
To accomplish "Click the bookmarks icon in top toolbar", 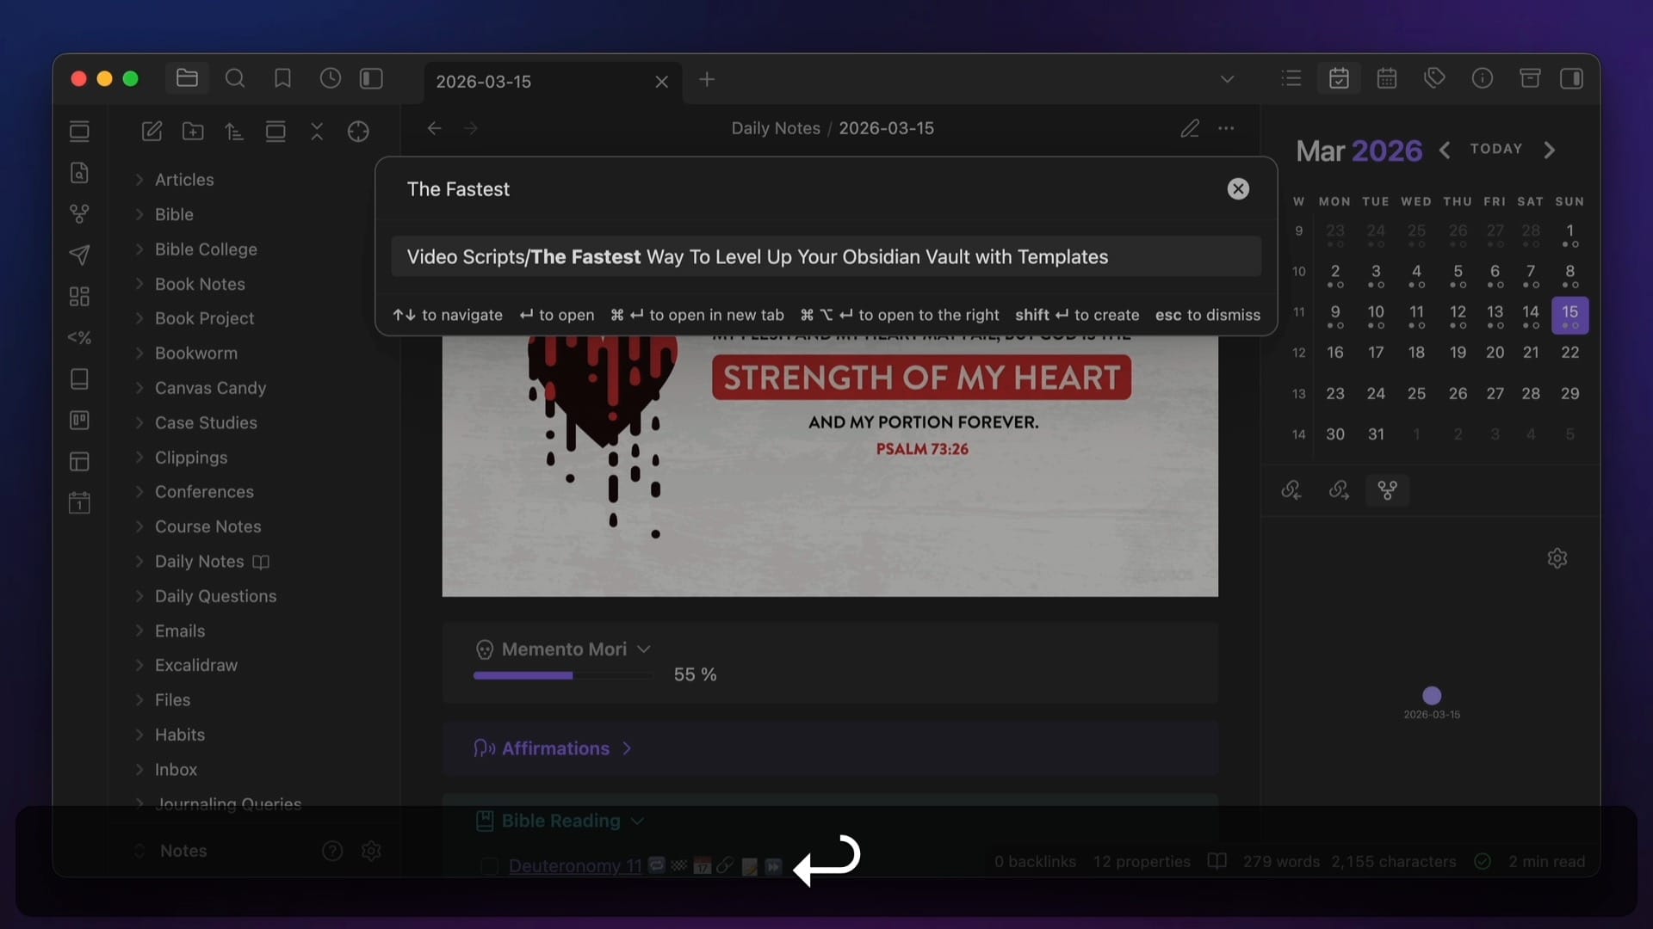I will point(282,79).
